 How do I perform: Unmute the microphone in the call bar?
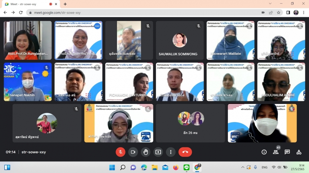pos(121,152)
